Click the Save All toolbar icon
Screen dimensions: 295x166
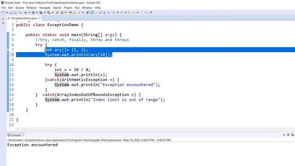pos(15,12)
